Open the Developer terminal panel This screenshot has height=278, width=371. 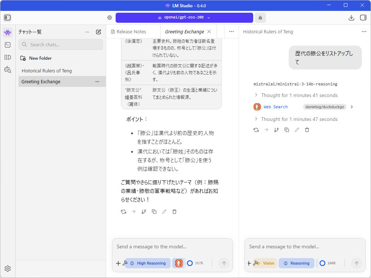7,45
